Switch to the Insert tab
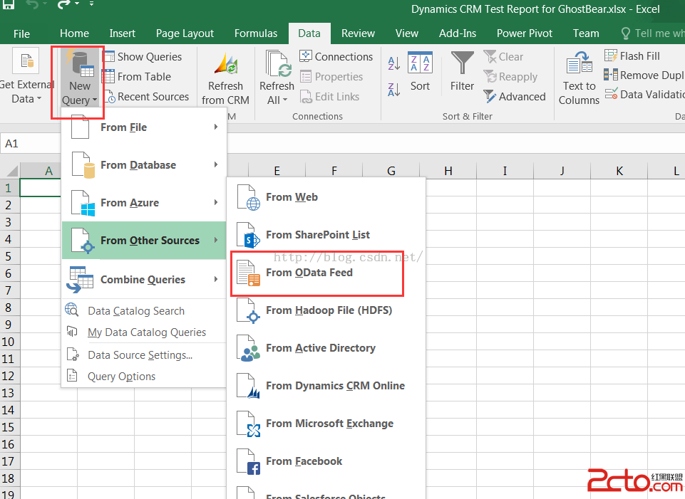Image resolution: width=685 pixels, height=499 pixels. pos(123,33)
